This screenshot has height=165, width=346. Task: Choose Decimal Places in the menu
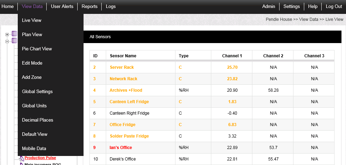38,120
